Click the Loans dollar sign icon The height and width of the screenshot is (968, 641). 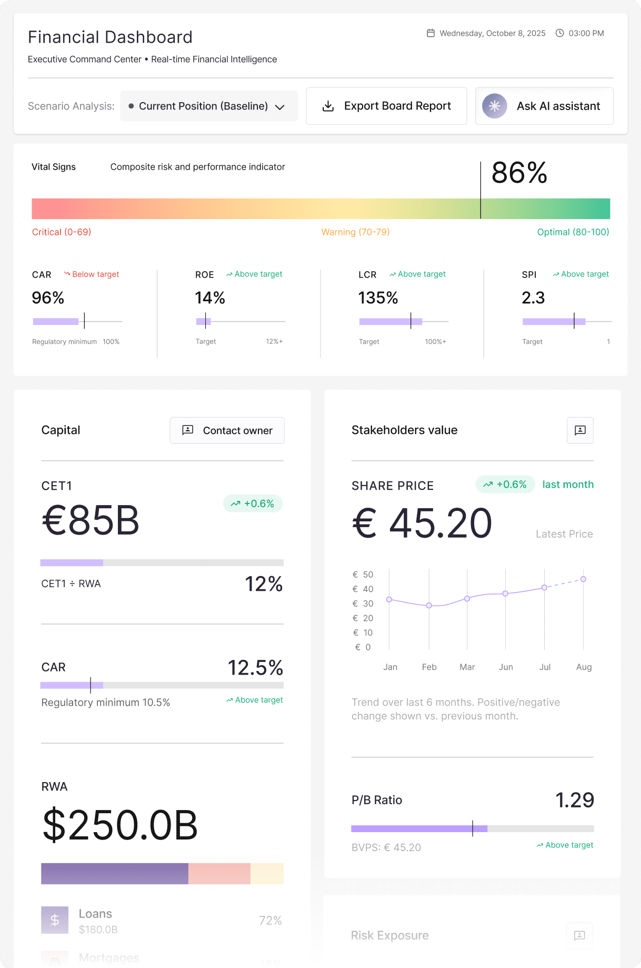[55, 920]
